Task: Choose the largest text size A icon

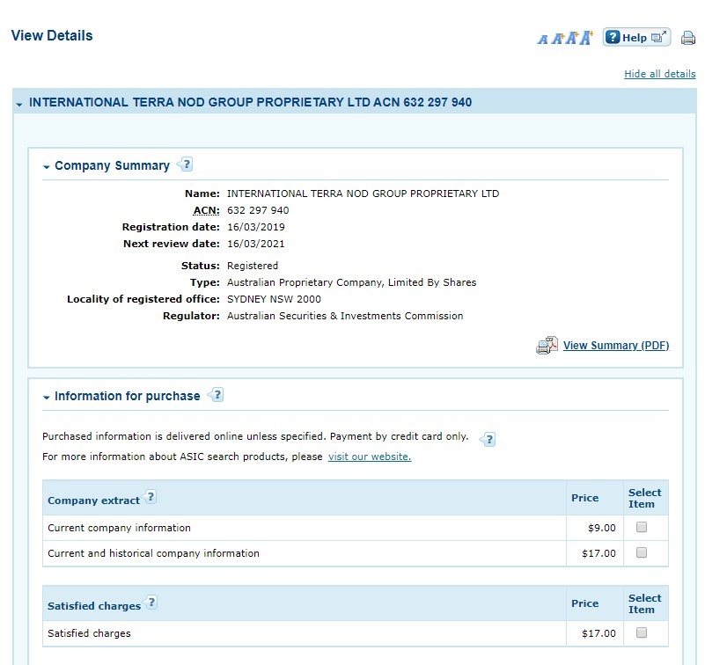Action: point(586,38)
